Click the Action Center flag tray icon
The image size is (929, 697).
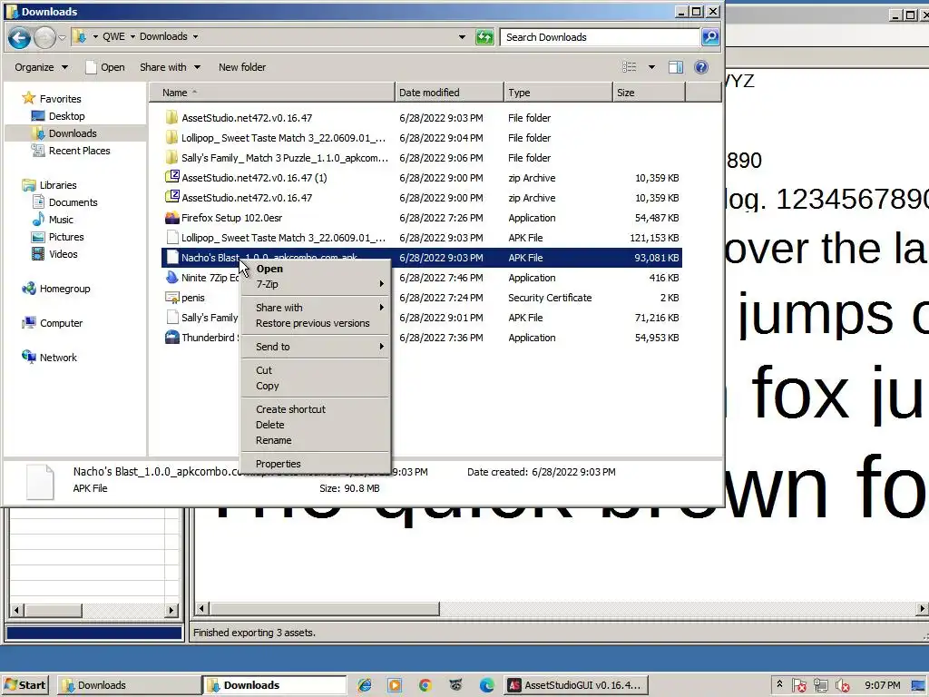(798, 686)
